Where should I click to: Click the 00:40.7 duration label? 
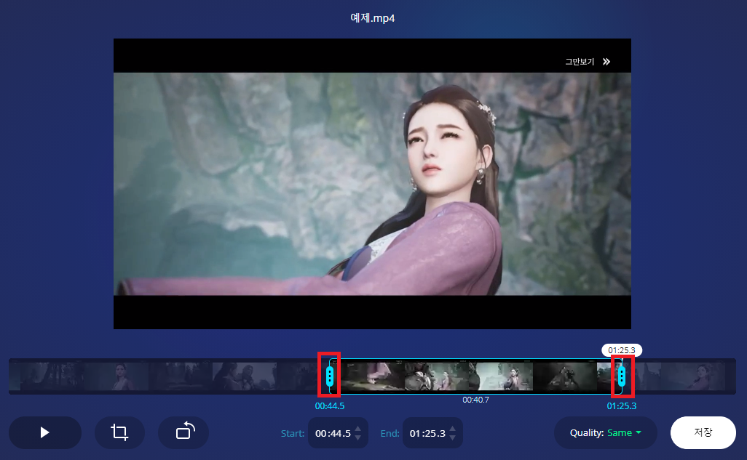coord(475,400)
